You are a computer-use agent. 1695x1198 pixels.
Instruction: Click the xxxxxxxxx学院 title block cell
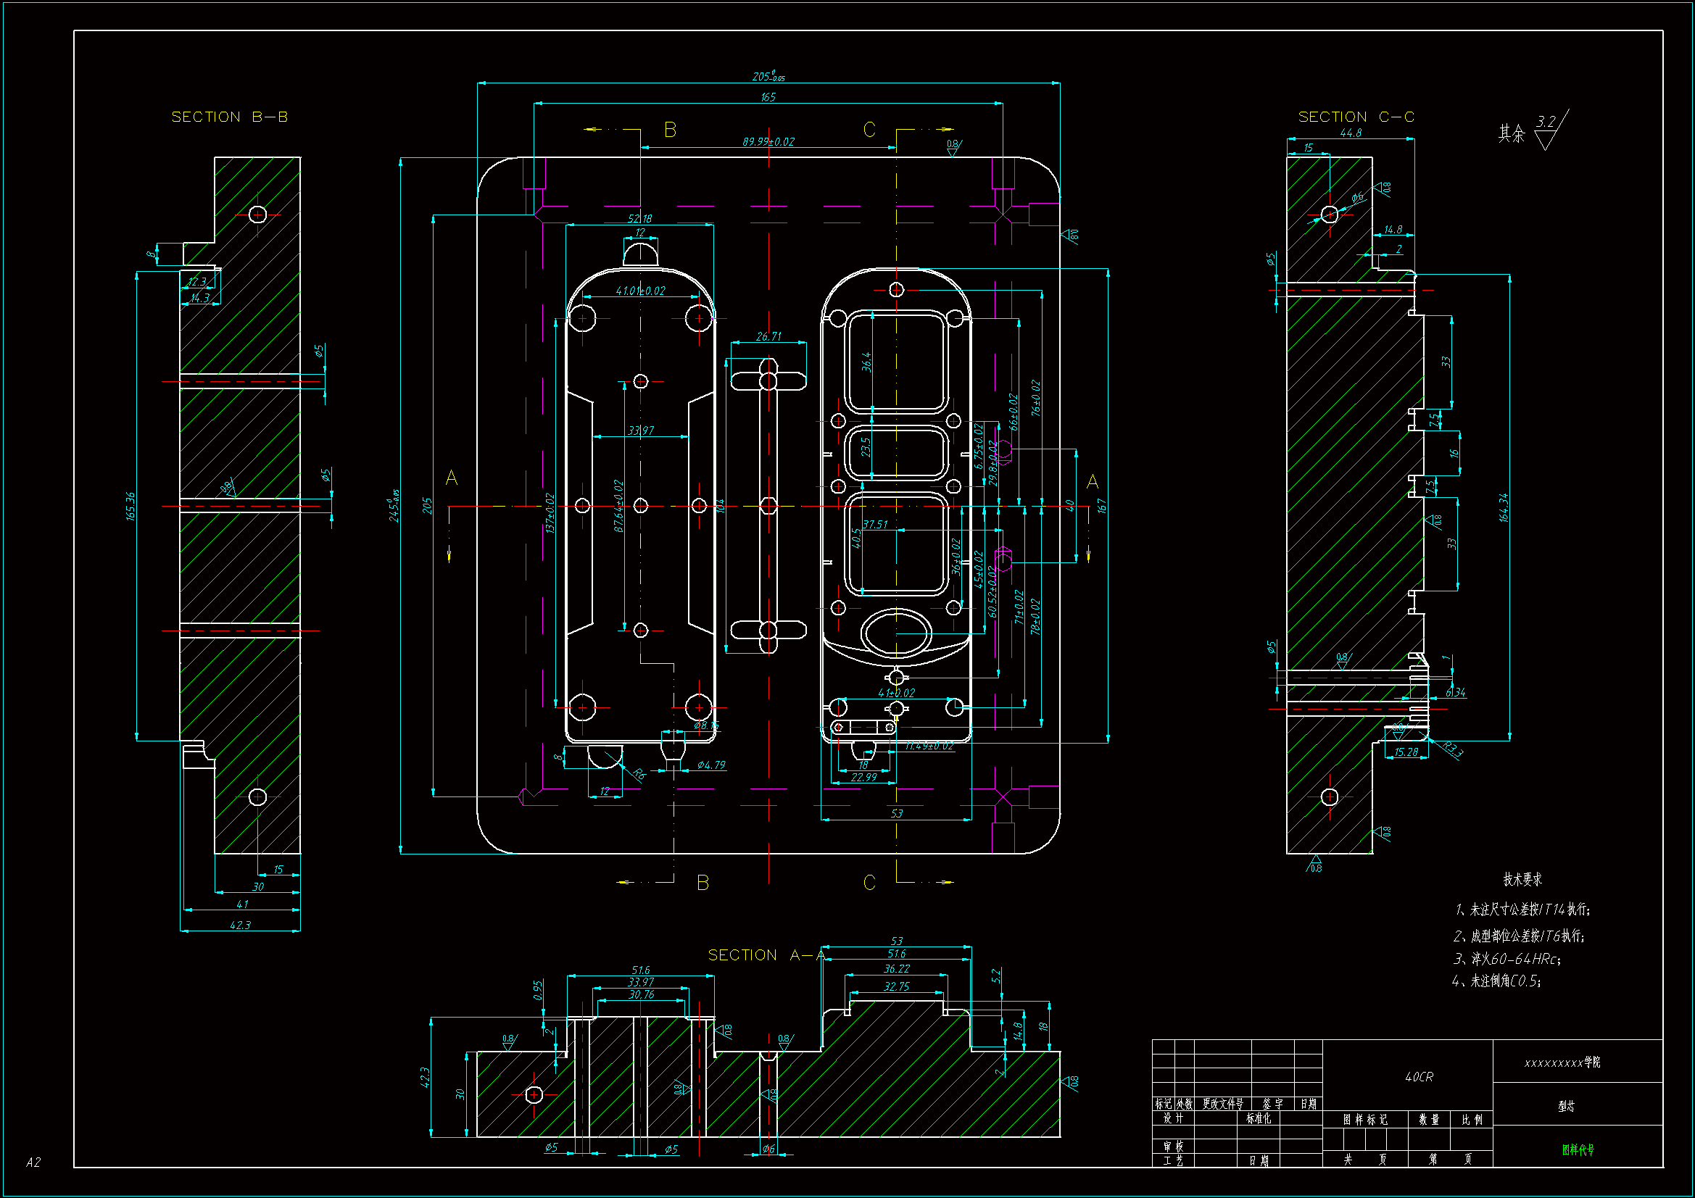[1562, 1062]
